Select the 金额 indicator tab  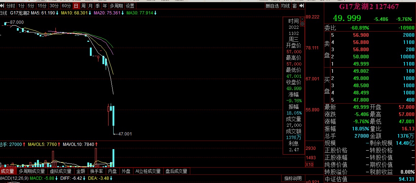click(x=81, y=171)
